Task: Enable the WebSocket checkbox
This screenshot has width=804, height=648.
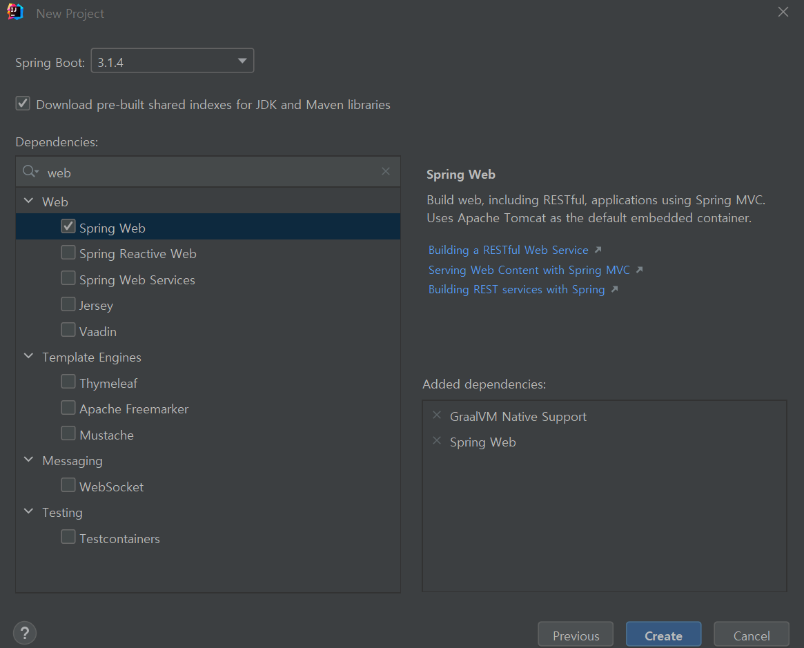Action: click(68, 486)
